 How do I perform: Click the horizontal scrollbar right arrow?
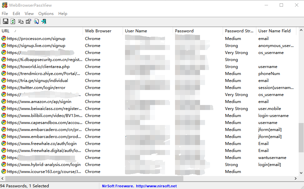(296, 178)
